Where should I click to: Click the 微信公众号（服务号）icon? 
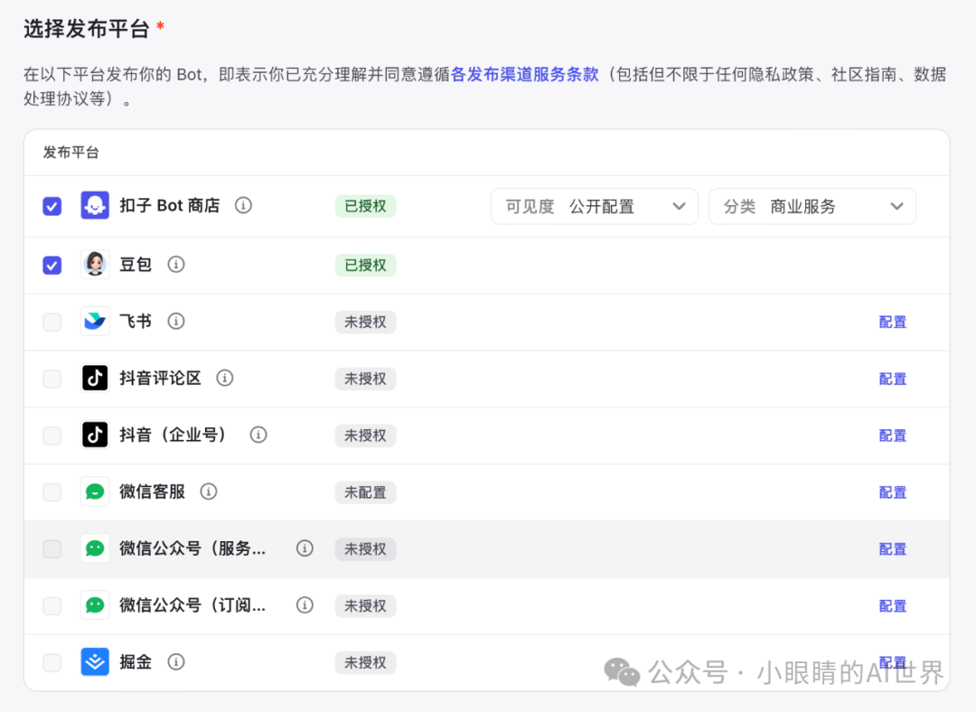click(95, 548)
